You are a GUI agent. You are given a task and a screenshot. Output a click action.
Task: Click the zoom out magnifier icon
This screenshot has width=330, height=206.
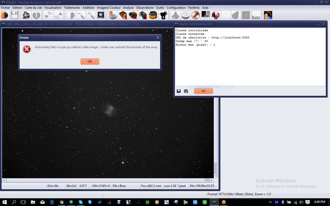[x=80, y=15]
